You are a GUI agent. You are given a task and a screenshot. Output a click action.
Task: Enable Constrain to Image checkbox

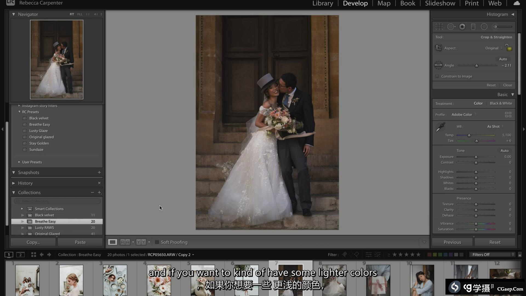click(x=437, y=76)
